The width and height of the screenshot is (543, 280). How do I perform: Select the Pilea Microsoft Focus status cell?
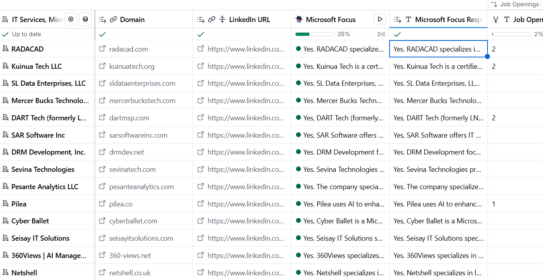point(340,204)
